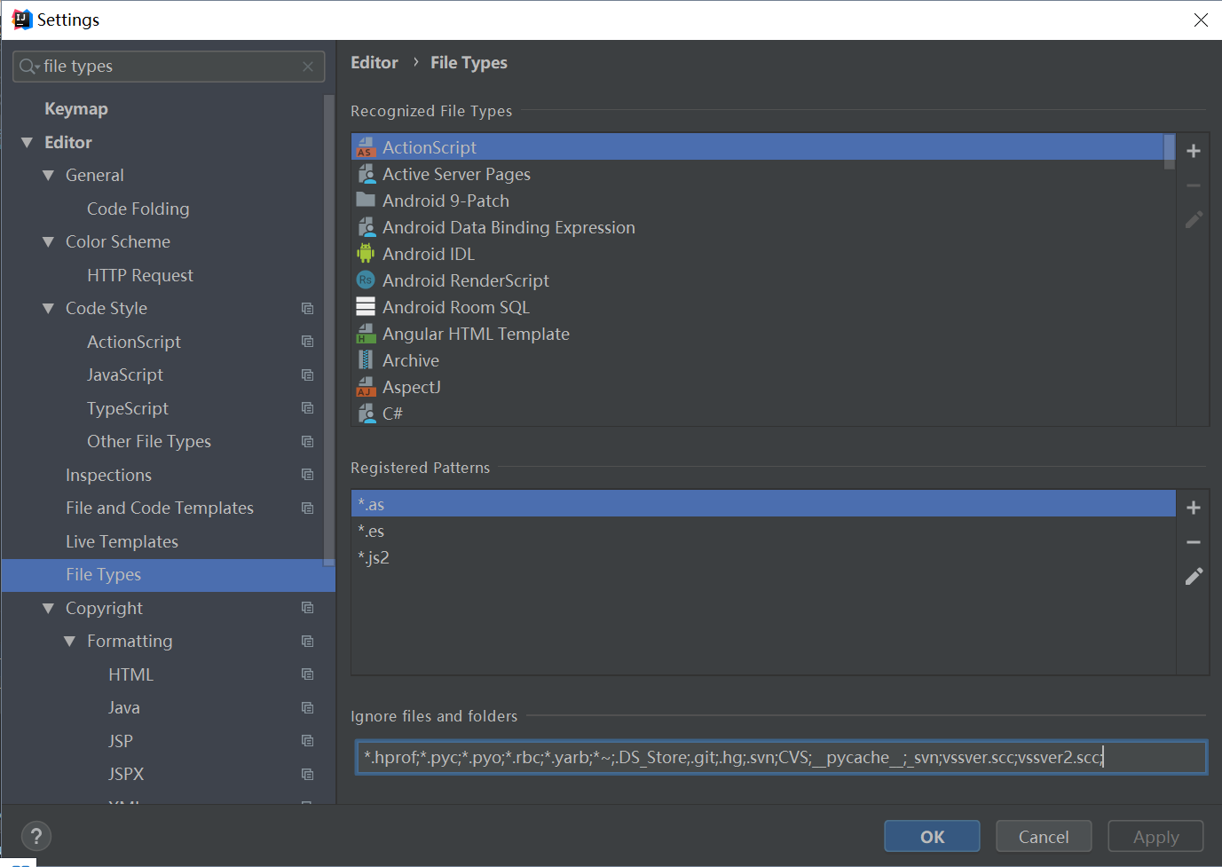
Task: Open Java copyright formatting settings
Action: (x=124, y=708)
